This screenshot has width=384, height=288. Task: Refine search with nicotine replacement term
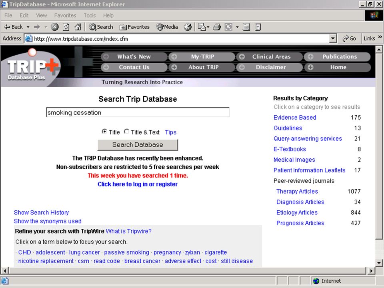46,261
